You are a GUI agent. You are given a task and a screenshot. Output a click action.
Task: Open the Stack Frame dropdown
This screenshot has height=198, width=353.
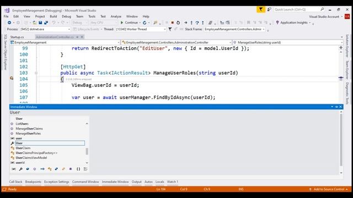234,29
